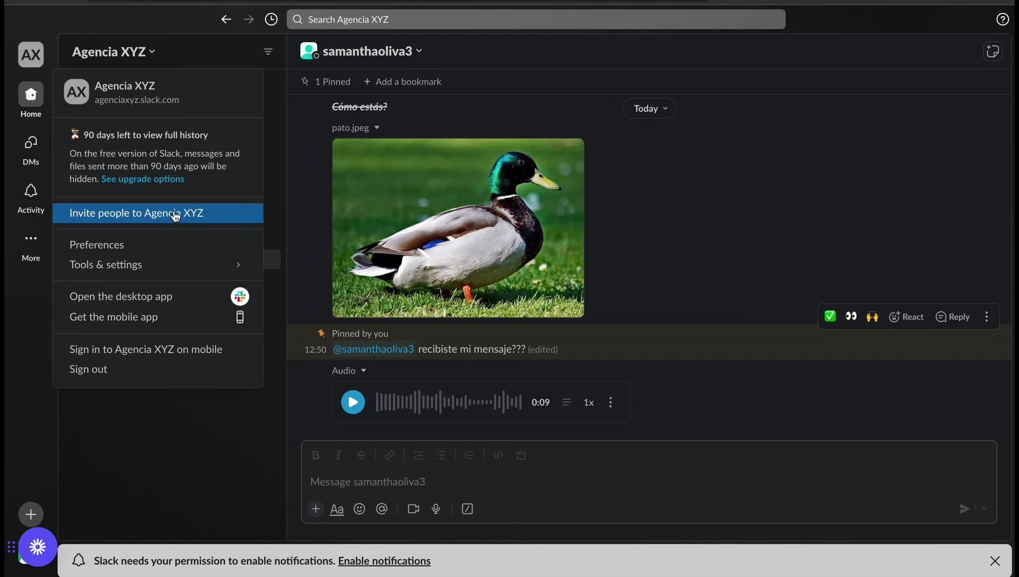Open the emoji picker in composer
Screen dimensions: 1019x577
point(359,509)
